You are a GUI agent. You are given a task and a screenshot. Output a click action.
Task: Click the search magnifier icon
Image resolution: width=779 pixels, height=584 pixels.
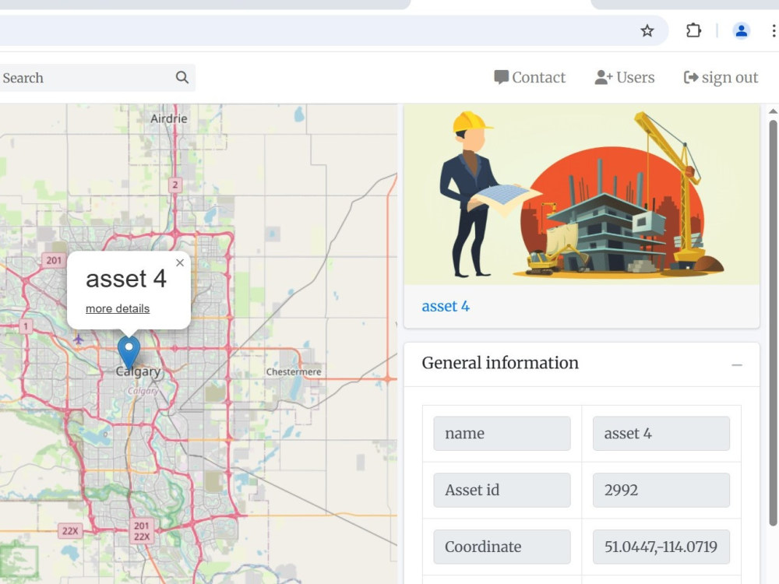[x=182, y=77]
